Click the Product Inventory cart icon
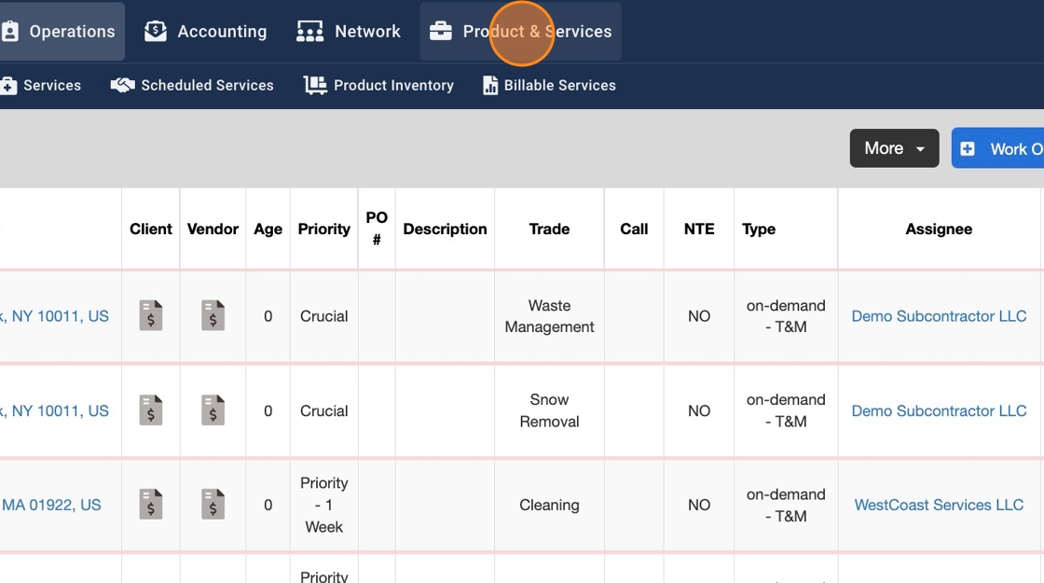Screen dimensions: 1044x583 (x=315, y=85)
